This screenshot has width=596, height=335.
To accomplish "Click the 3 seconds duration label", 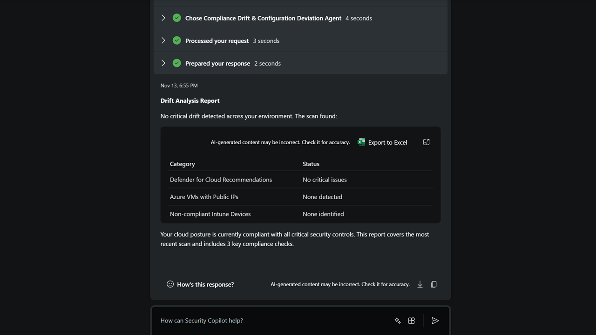I will click(x=266, y=40).
